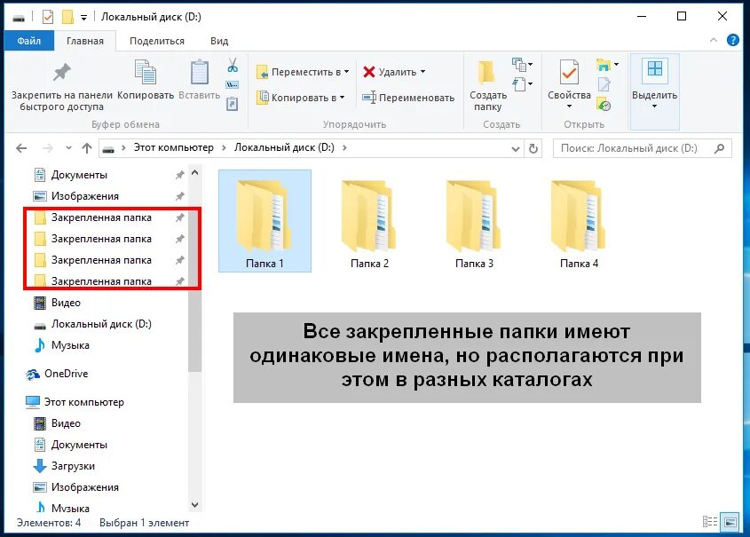
Task: Click the history icon in Открыть group
Action: coord(604,105)
